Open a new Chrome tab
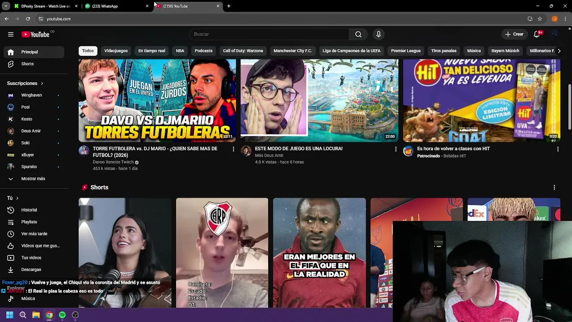 (229, 6)
